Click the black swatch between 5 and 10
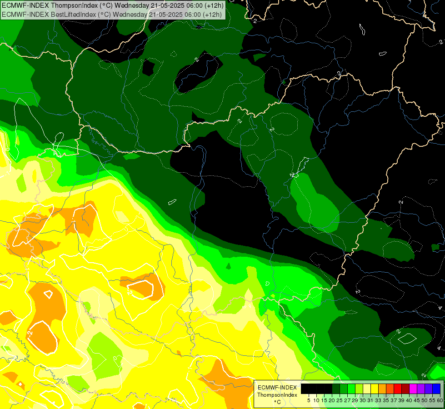 313,389
